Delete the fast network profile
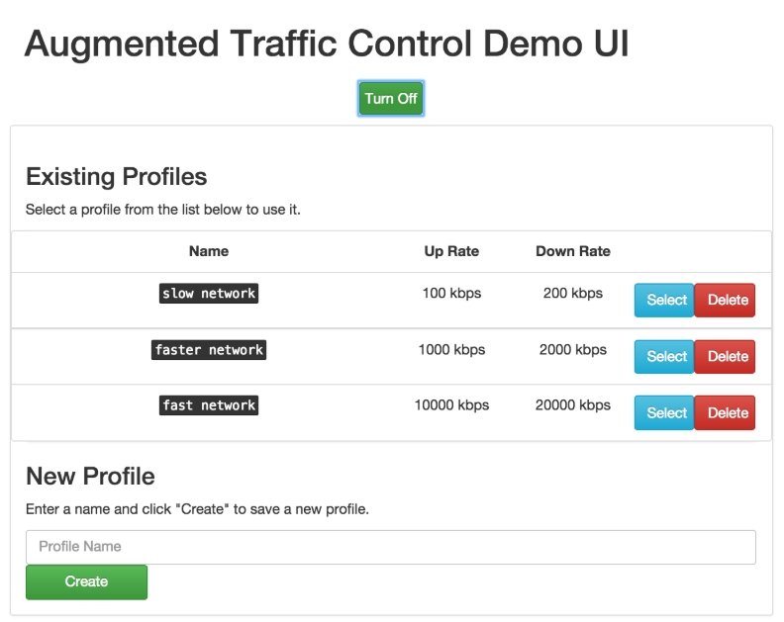Screen dimensions: 784x622 725,412
